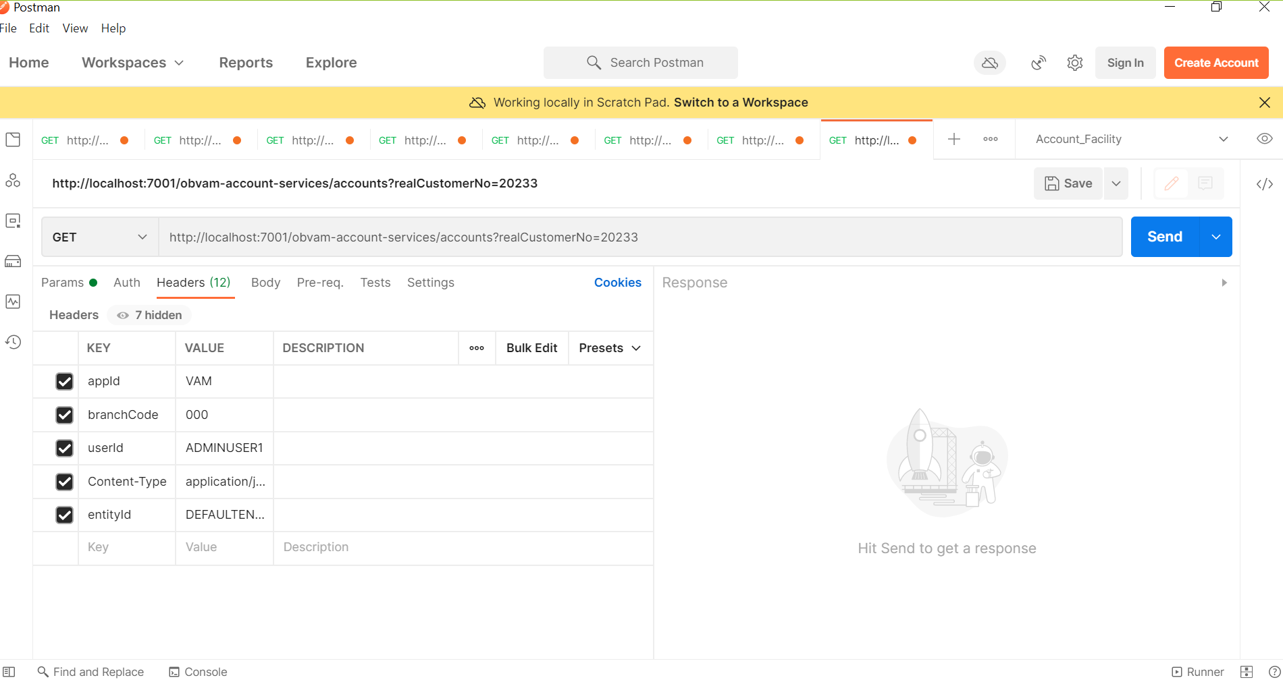Open the Settings gear icon
The image size is (1283, 682).
[x=1075, y=63]
